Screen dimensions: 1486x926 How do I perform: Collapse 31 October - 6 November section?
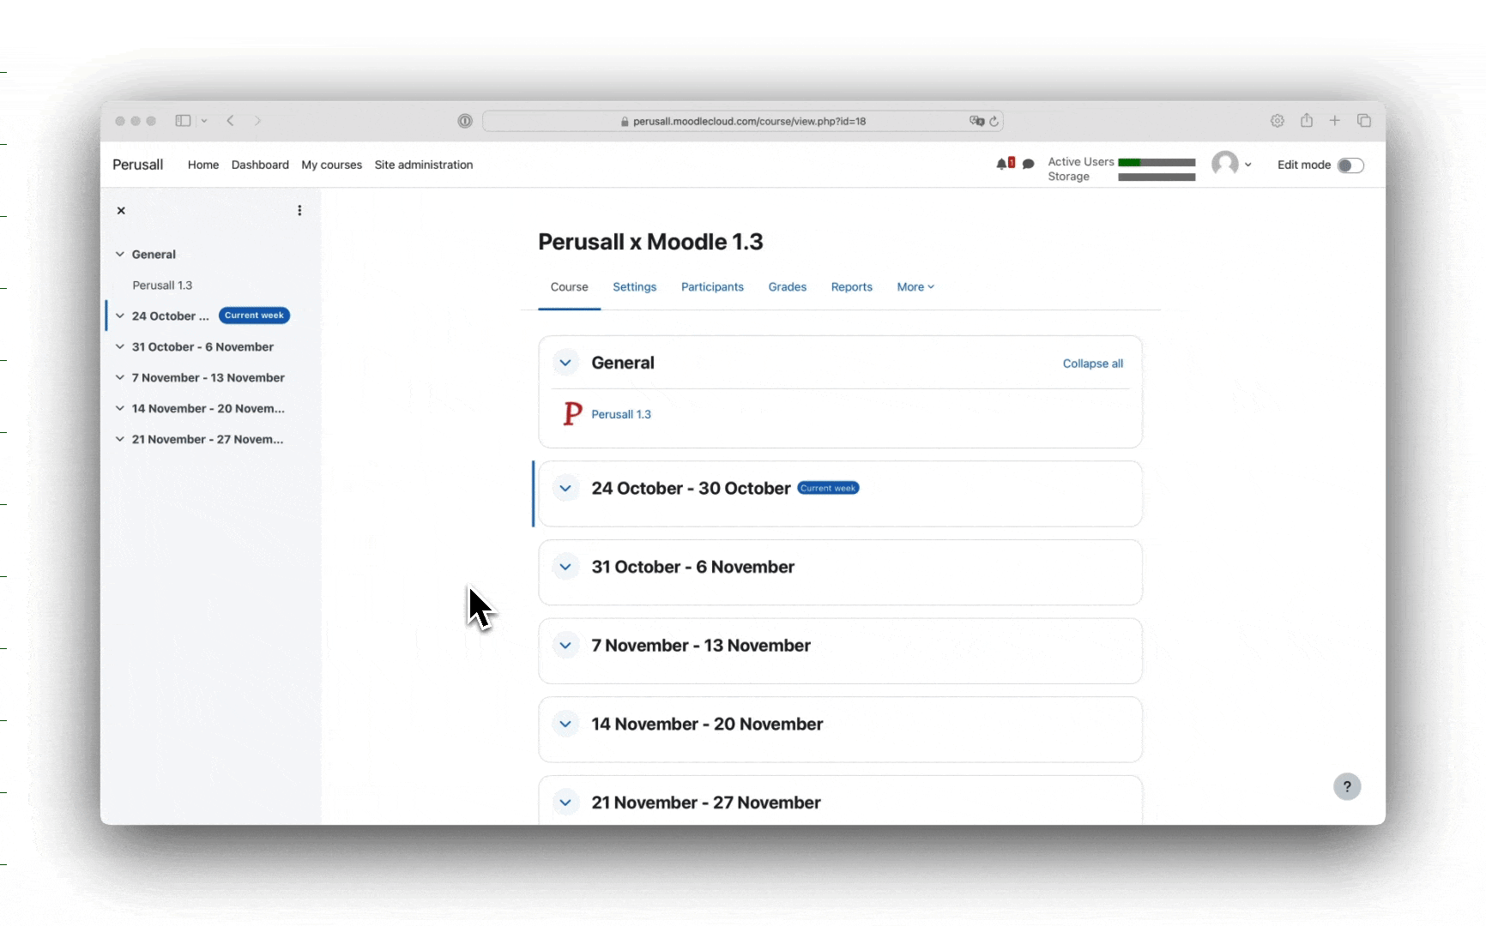click(x=565, y=567)
